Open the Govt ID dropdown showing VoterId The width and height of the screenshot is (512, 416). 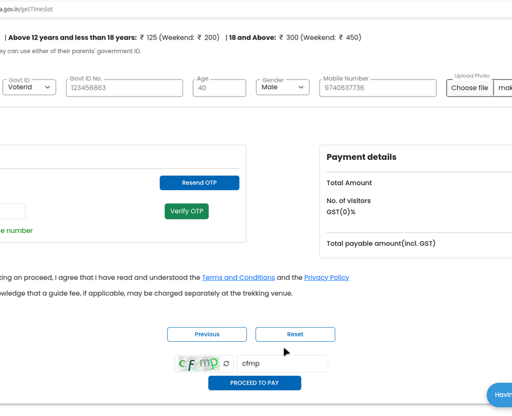tap(29, 87)
